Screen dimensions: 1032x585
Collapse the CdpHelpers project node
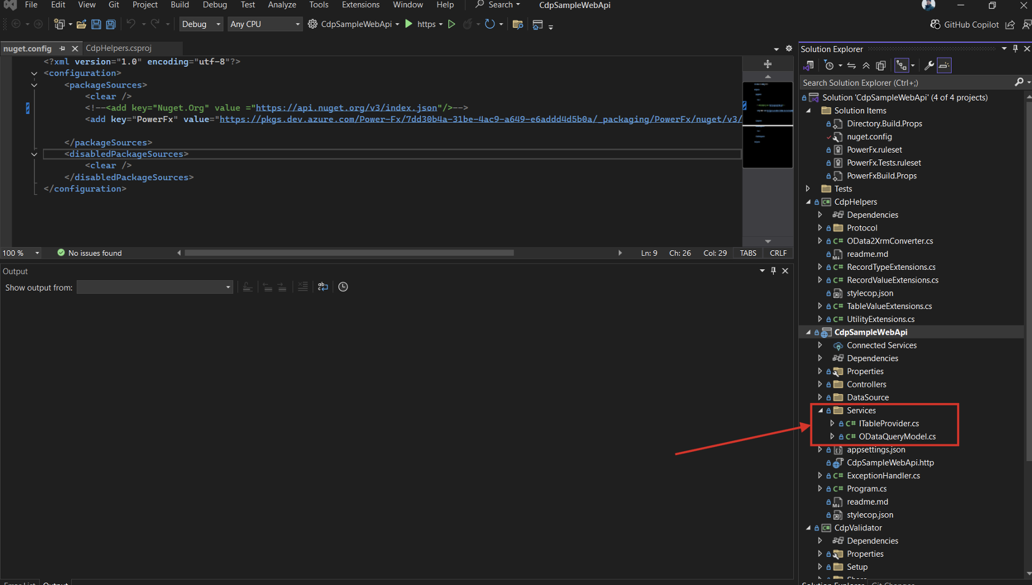click(808, 202)
